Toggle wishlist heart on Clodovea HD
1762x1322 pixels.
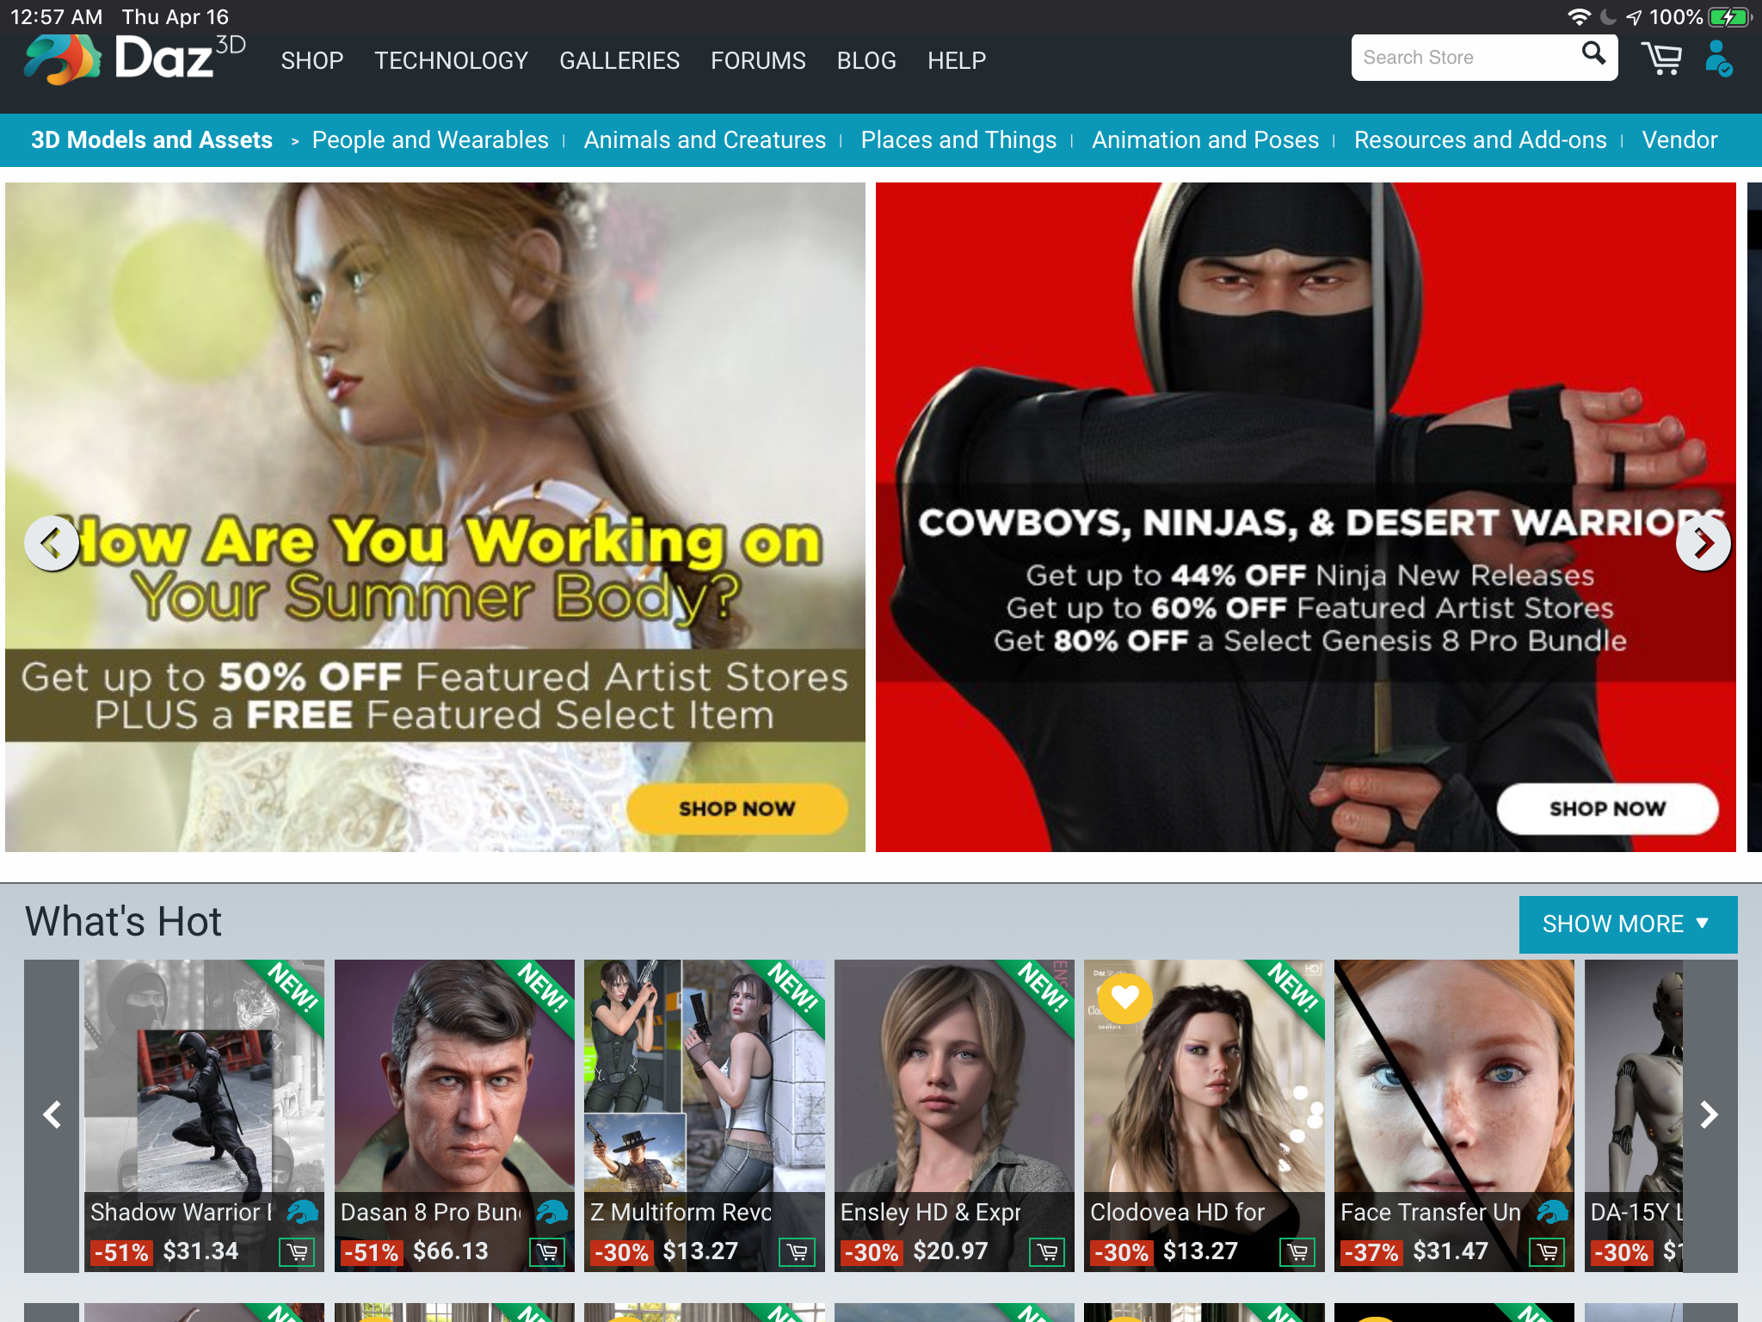point(1124,998)
